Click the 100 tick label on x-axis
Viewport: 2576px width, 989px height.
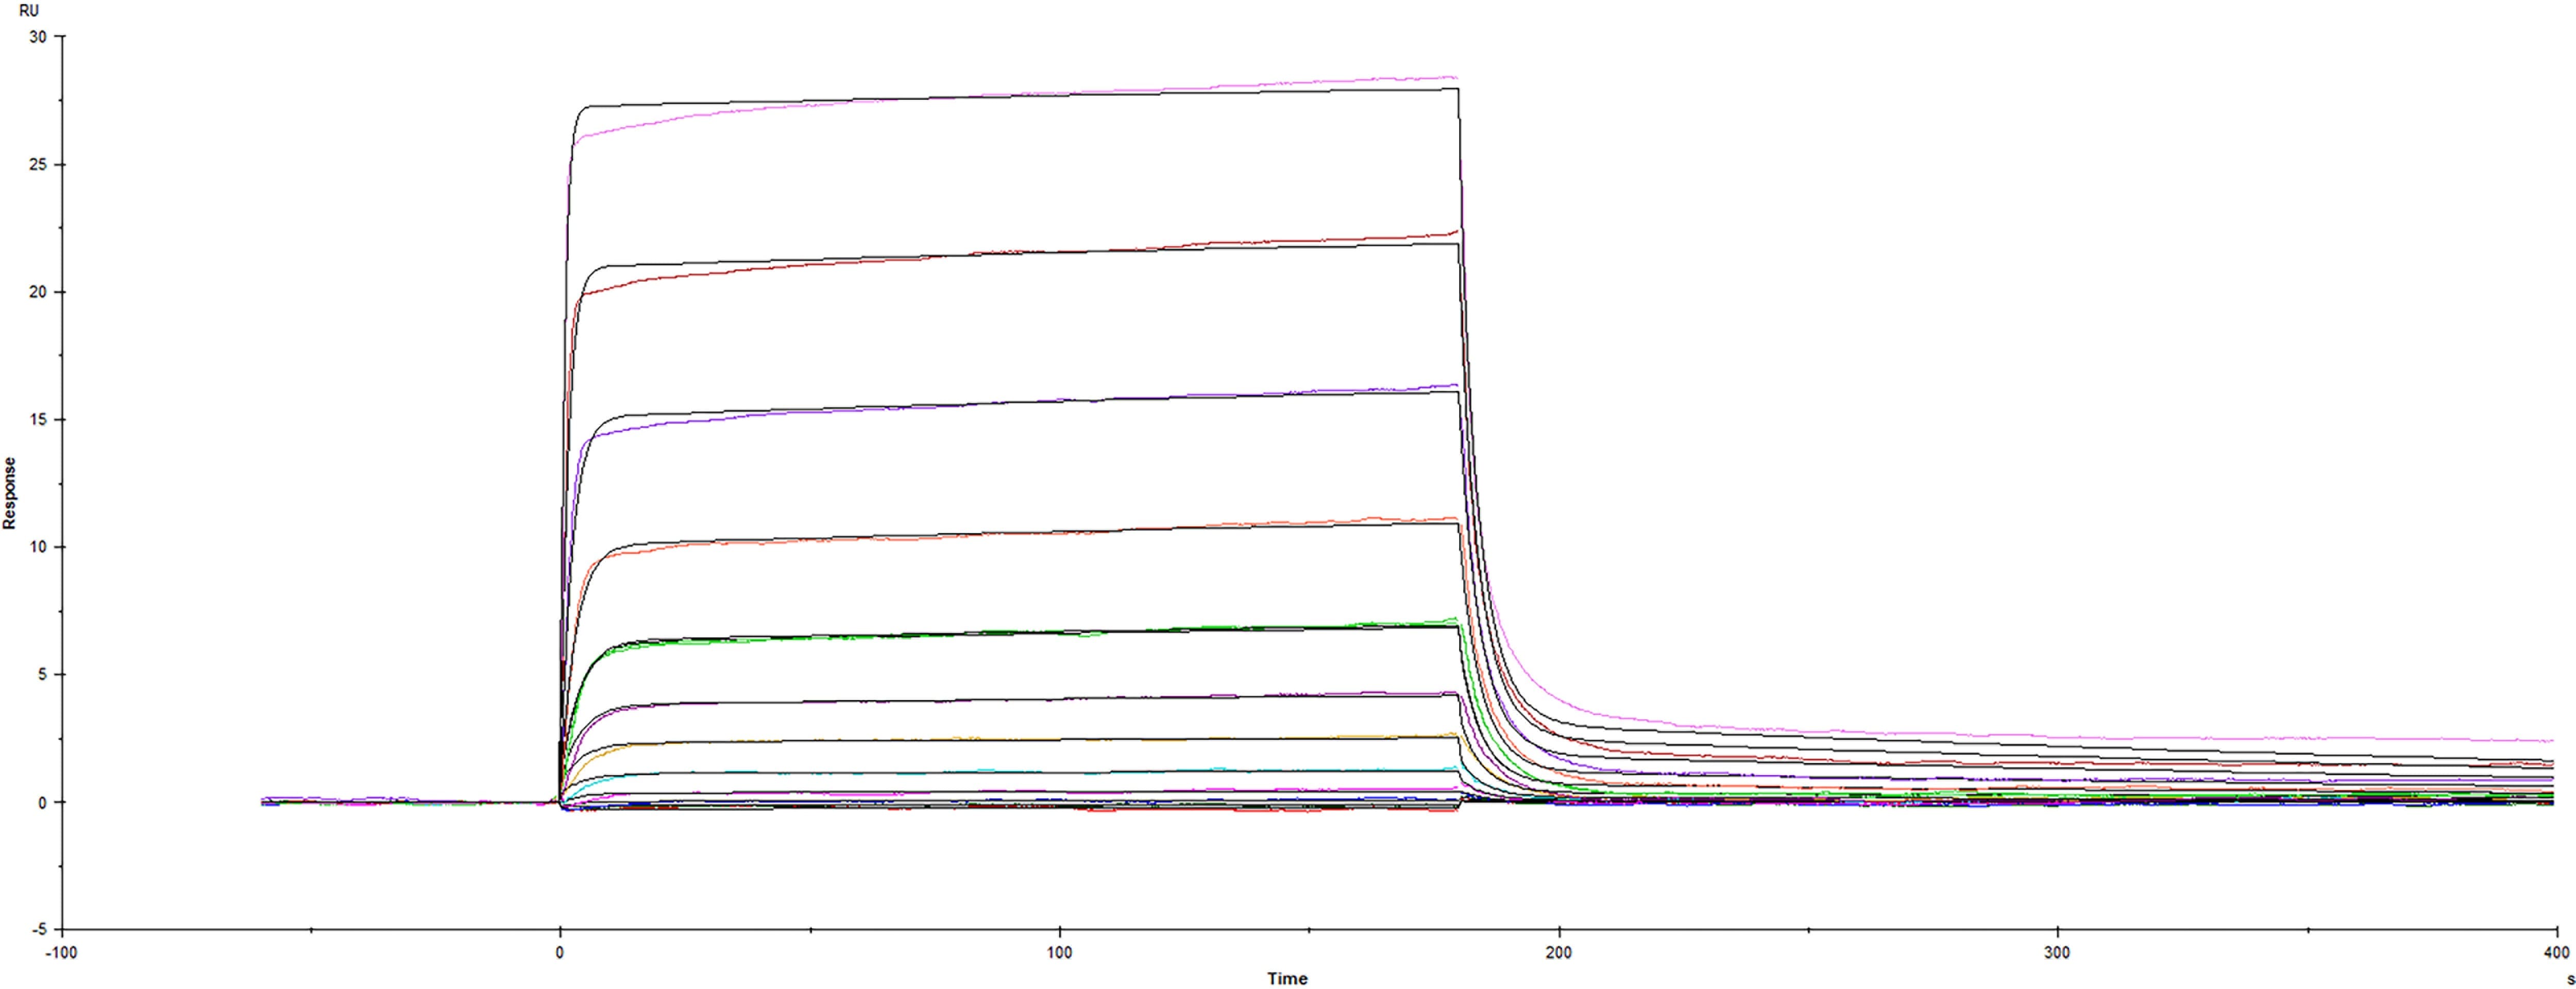point(1059,953)
